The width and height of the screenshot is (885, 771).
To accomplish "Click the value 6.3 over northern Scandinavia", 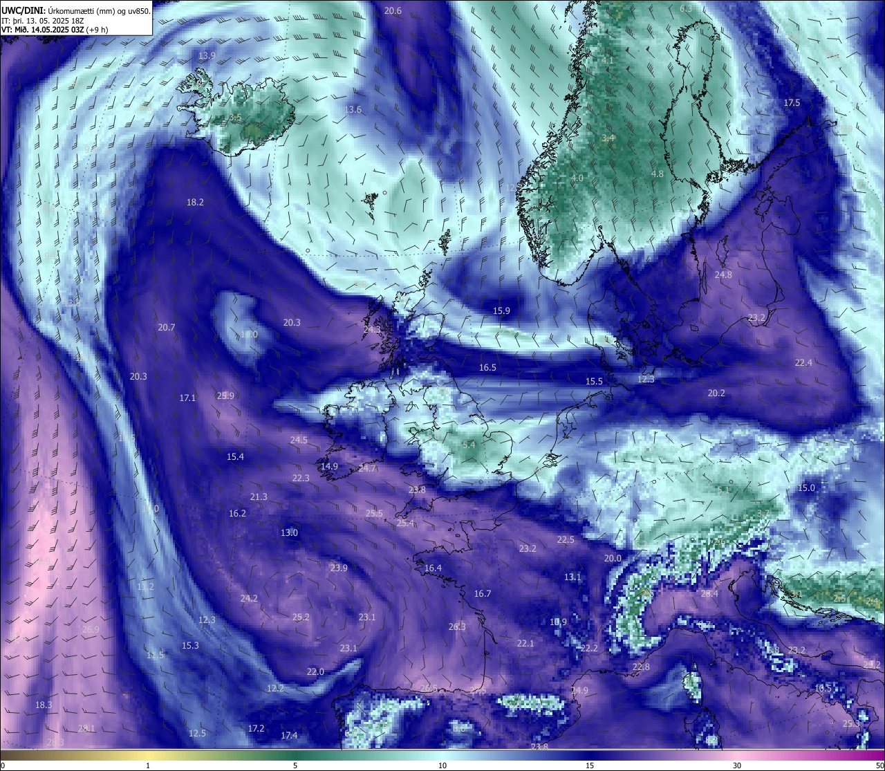I will [x=686, y=9].
